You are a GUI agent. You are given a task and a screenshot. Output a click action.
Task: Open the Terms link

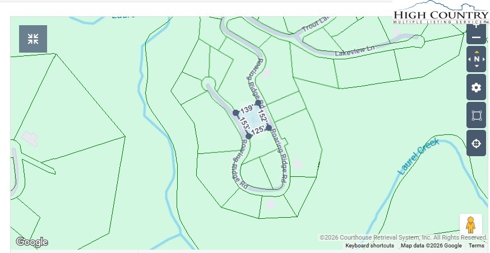tap(476, 246)
